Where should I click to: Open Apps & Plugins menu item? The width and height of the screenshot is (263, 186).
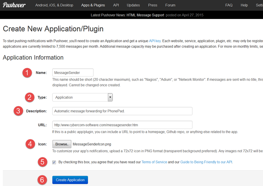(x=93, y=5)
